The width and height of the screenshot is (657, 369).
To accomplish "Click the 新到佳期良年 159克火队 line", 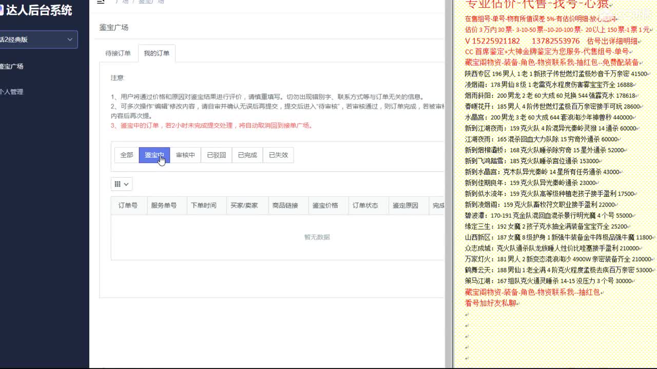I will coord(531,182).
